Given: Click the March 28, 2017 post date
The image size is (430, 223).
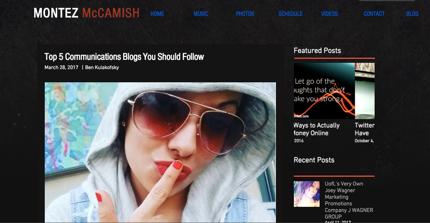Looking at the screenshot, I should 61,68.
